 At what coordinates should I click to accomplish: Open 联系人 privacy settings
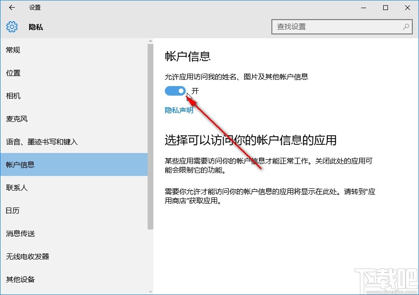pyautogui.click(x=17, y=187)
